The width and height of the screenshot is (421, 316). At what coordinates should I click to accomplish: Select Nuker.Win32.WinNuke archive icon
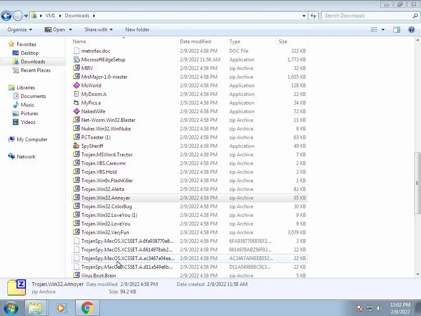(76, 128)
